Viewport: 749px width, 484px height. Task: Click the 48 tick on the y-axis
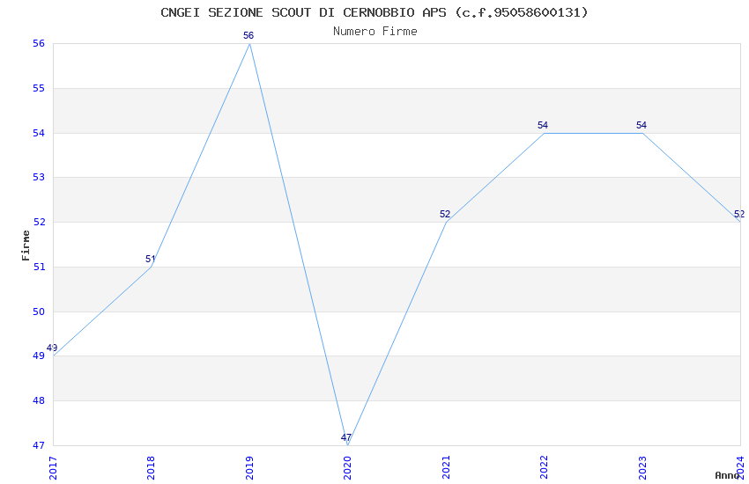(x=39, y=400)
